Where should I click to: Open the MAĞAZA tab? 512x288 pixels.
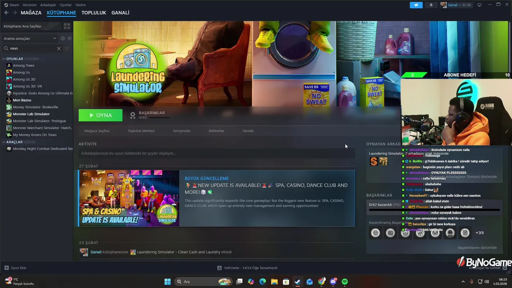pos(31,13)
